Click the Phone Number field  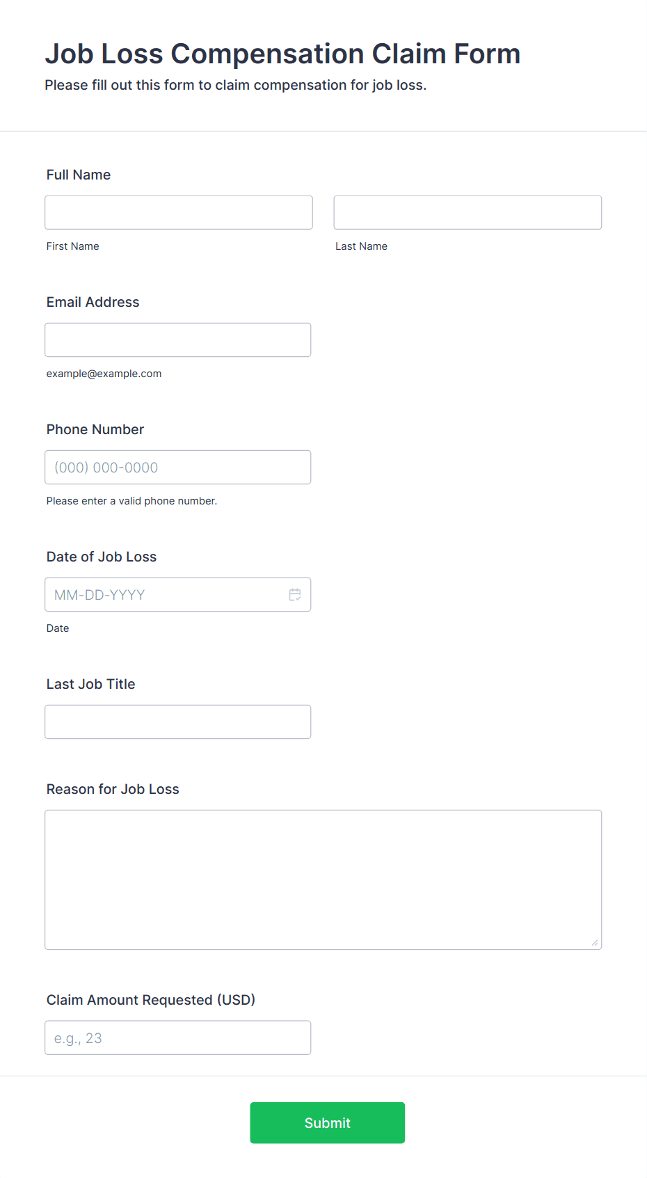pos(178,467)
